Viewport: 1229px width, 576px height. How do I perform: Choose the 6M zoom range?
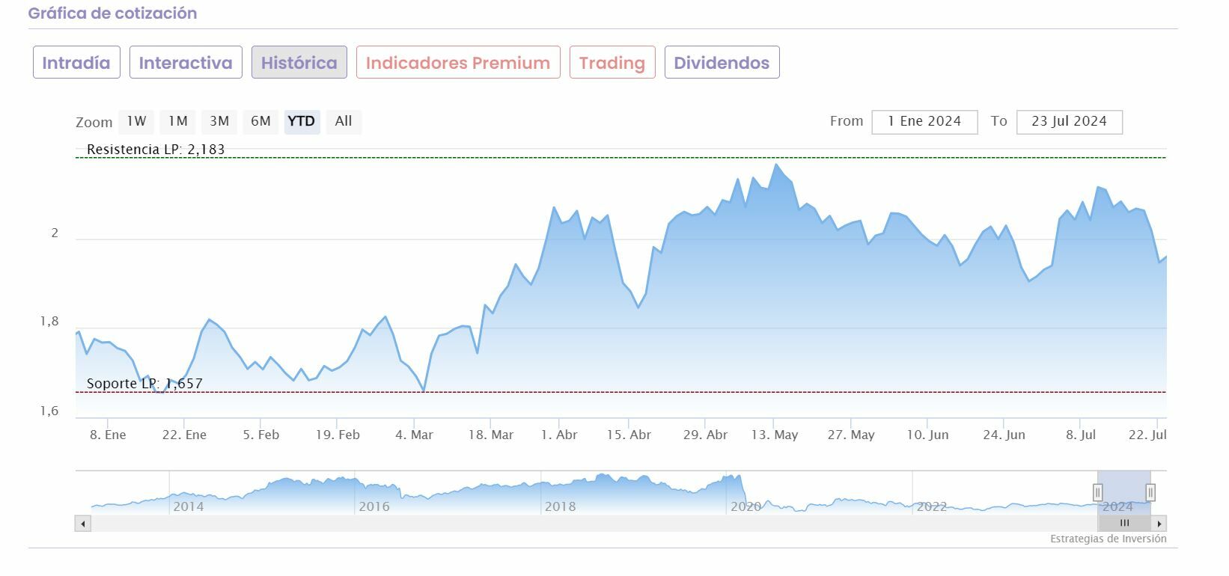point(260,121)
